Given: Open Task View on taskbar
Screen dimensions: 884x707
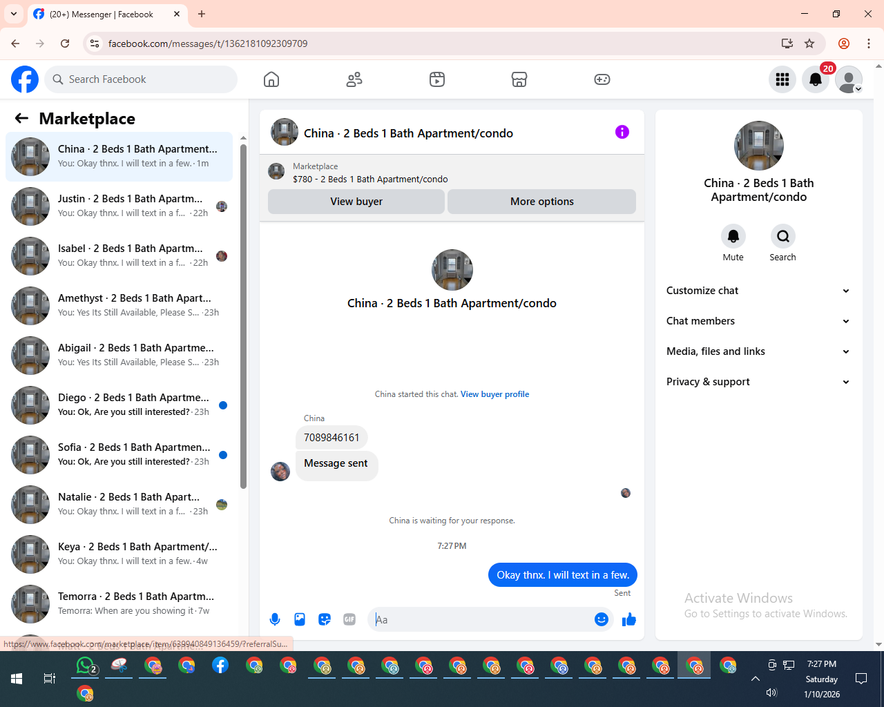Looking at the screenshot, I should 50,679.
